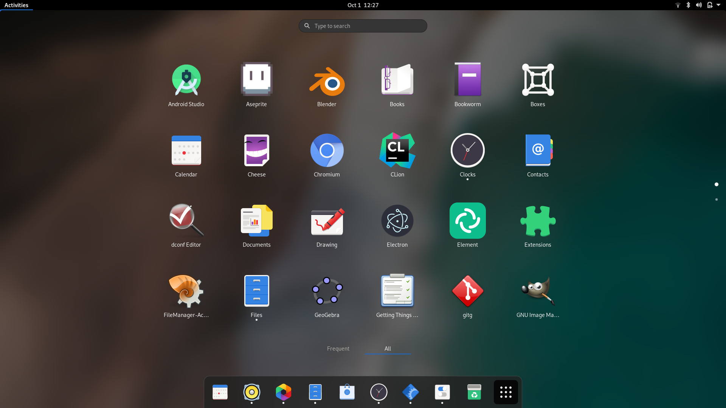The image size is (726, 408).
Task: Expand the system menu arrow in top bar
Action: click(x=718, y=5)
